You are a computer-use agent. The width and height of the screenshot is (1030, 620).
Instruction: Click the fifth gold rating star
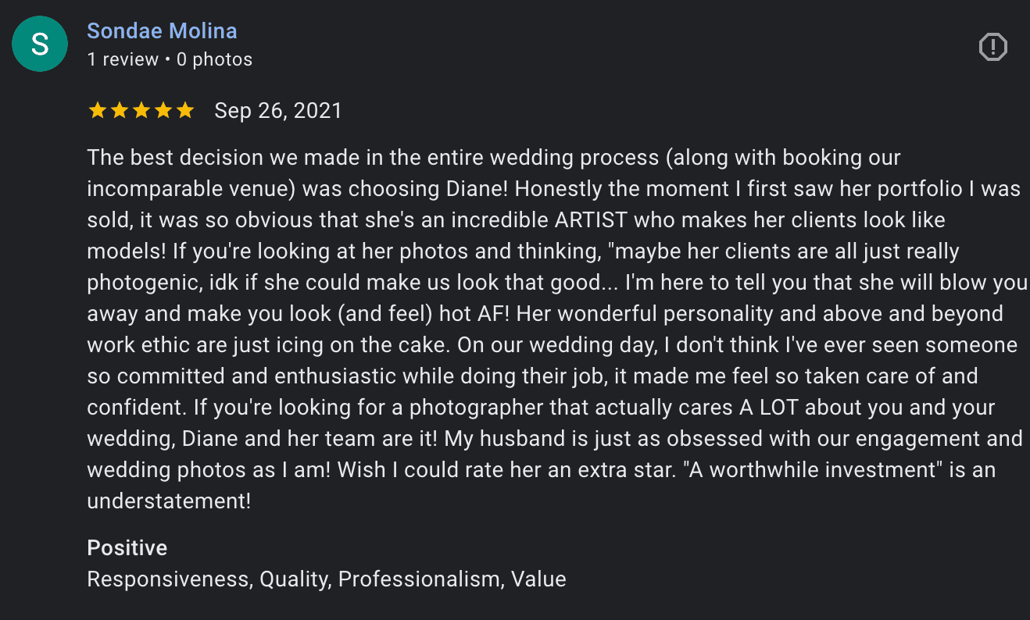coord(185,111)
